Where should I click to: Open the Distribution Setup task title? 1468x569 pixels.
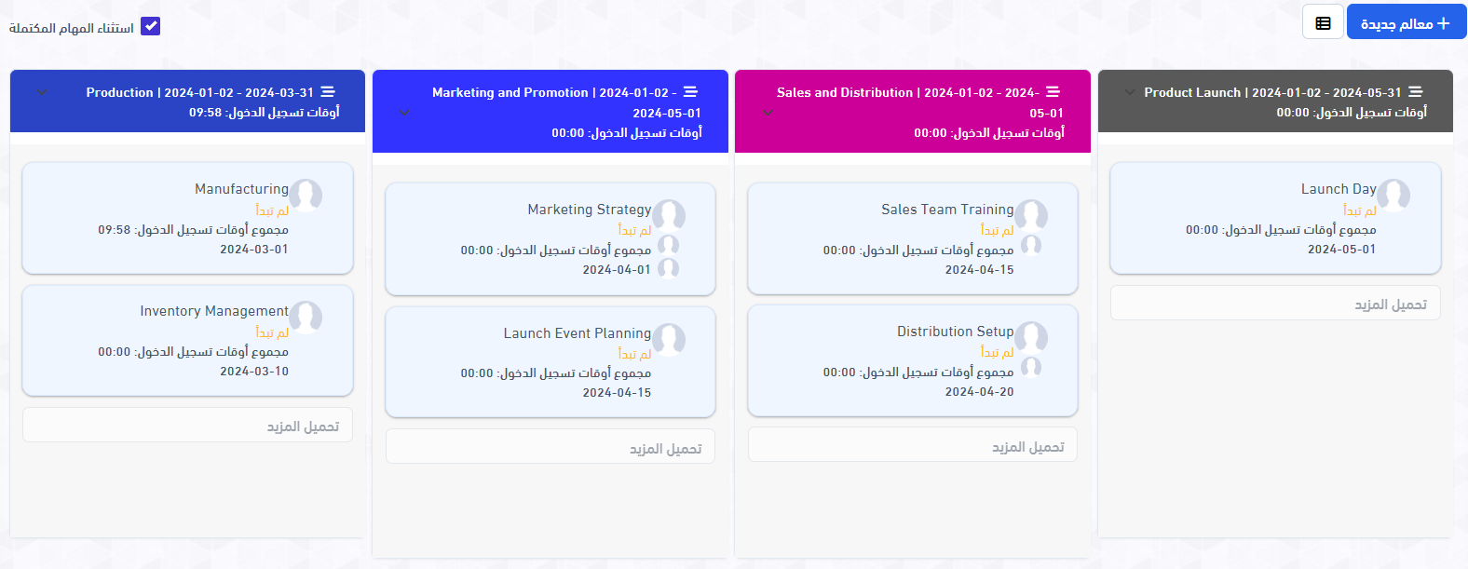(x=955, y=332)
